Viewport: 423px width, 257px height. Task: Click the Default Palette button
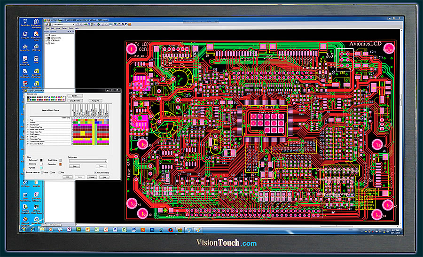pyautogui.click(x=75, y=101)
